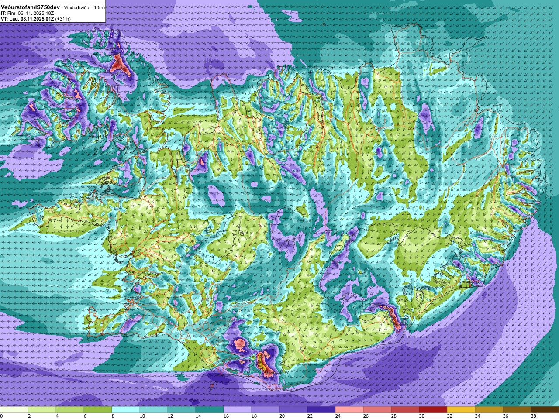Click the 8–10 light cyan legend swatch

[x=126, y=410]
